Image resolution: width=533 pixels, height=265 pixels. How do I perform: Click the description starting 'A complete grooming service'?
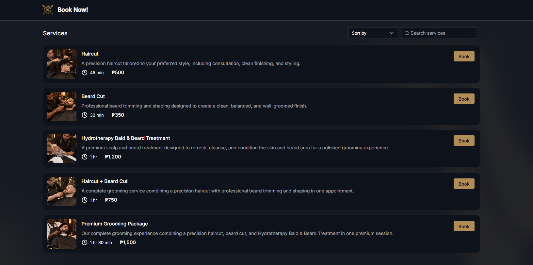pyautogui.click(x=218, y=191)
